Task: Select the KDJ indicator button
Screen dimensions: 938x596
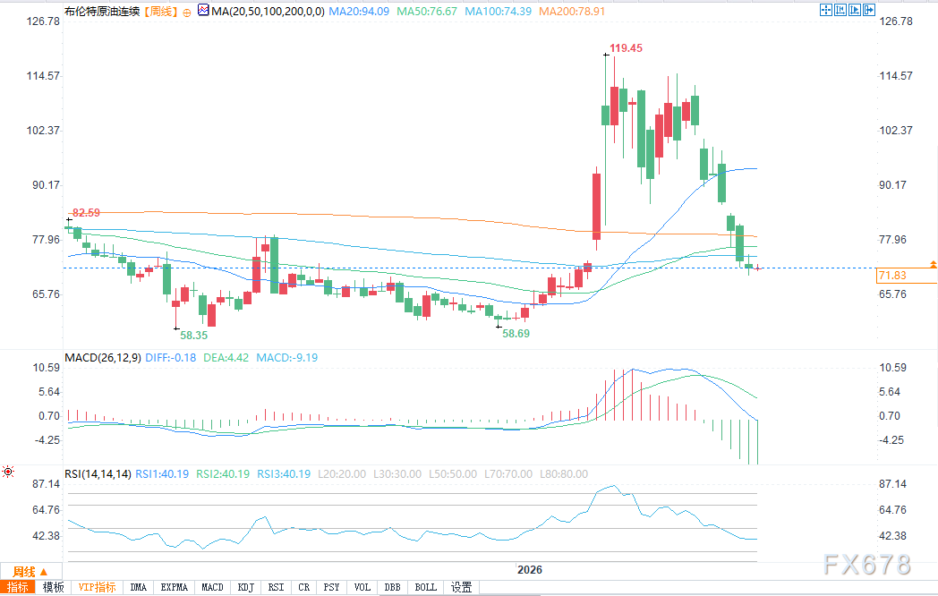Action: point(246,588)
